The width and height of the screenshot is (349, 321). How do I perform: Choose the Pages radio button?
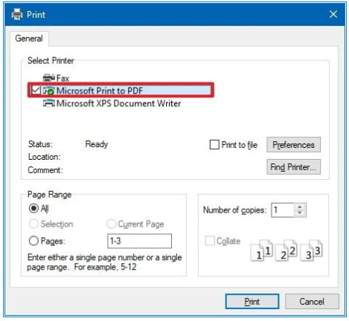(x=33, y=241)
